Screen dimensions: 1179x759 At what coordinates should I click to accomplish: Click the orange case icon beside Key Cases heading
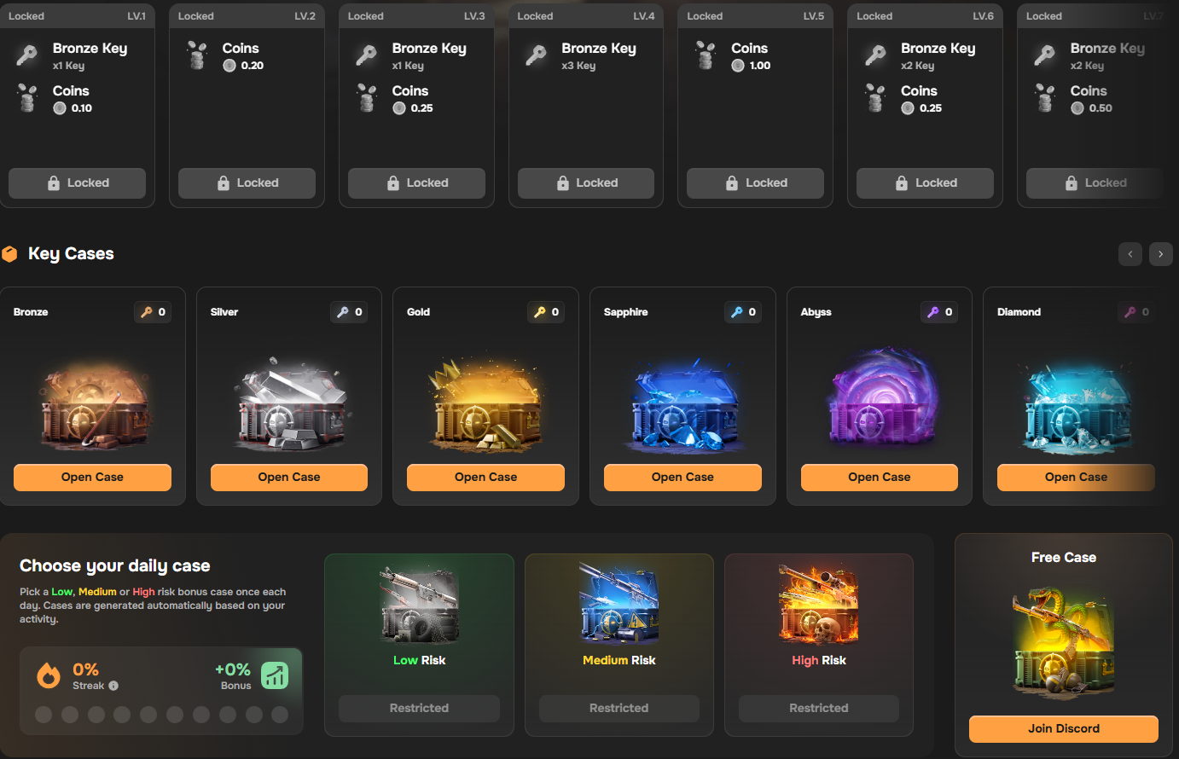10,253
